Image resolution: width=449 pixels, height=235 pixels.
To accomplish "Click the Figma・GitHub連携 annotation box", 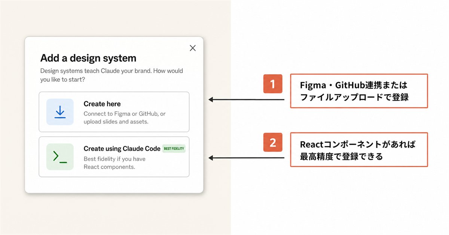I will tap(359, 91).
